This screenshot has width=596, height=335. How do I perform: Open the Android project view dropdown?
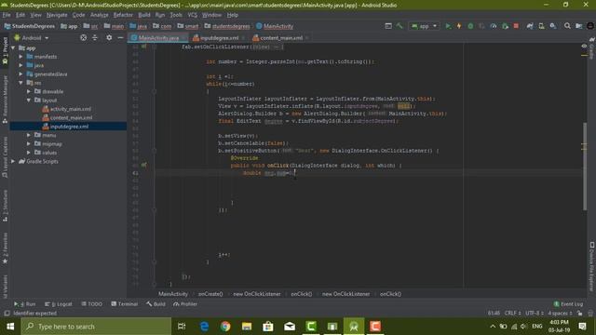[x=32, y=38]
